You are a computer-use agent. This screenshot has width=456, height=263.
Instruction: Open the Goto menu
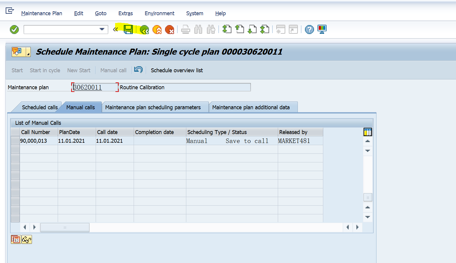101,13
